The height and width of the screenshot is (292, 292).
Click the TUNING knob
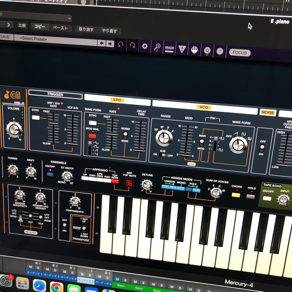point(13,170)
